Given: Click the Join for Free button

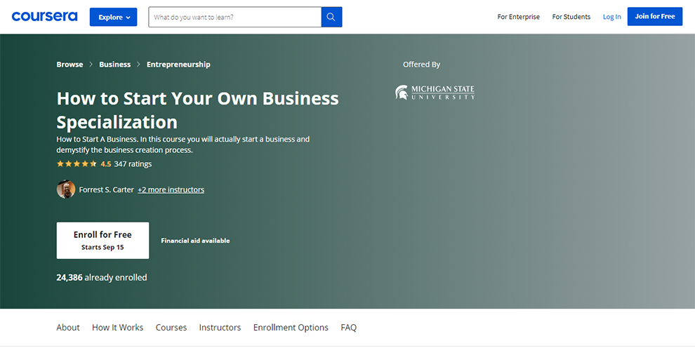Looking at the screenshot, I should [x=655, y=16].
